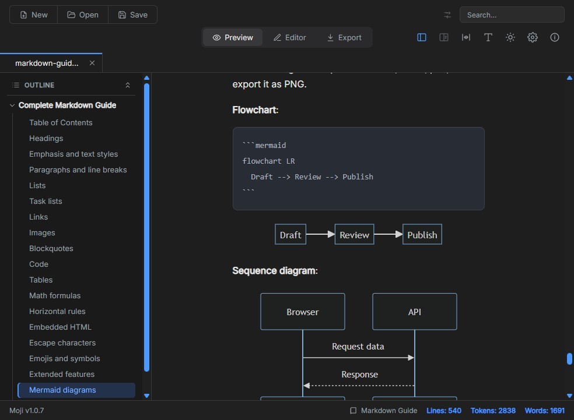Go to Table of Contents in outline
The height and width of the screenshot is (420, 574).
[x=61, y=122]
